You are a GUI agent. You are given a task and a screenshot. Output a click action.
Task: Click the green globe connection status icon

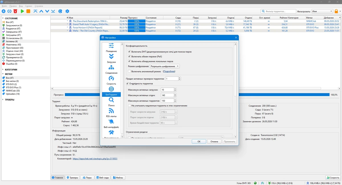click(x=255, y=183)
